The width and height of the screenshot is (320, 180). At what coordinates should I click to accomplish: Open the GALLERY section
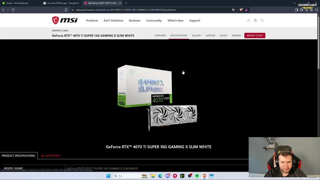[196, 35]
